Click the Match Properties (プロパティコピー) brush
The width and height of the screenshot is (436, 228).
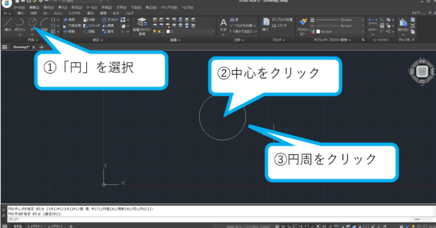tap(303, 26)
